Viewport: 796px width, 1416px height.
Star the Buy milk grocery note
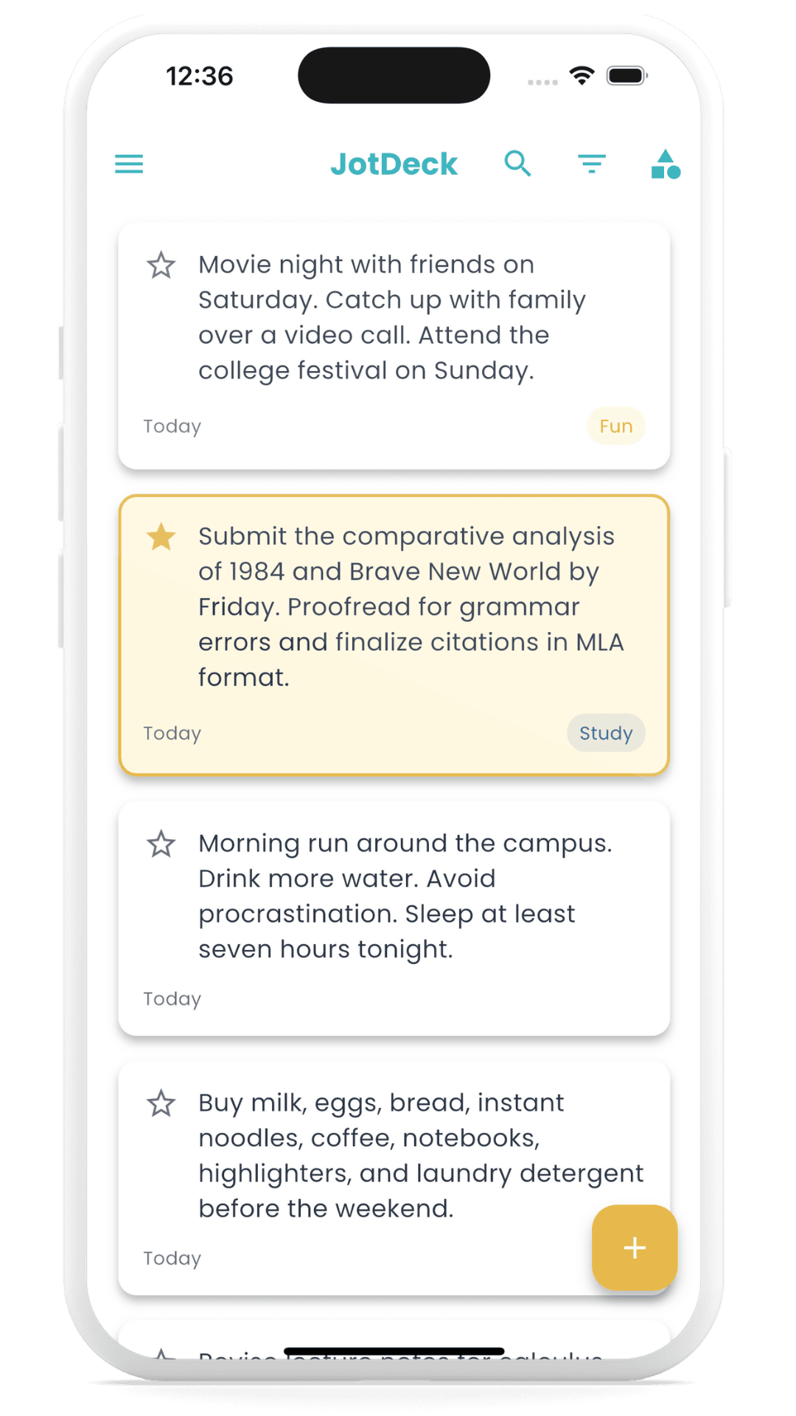click(161, 1103)
